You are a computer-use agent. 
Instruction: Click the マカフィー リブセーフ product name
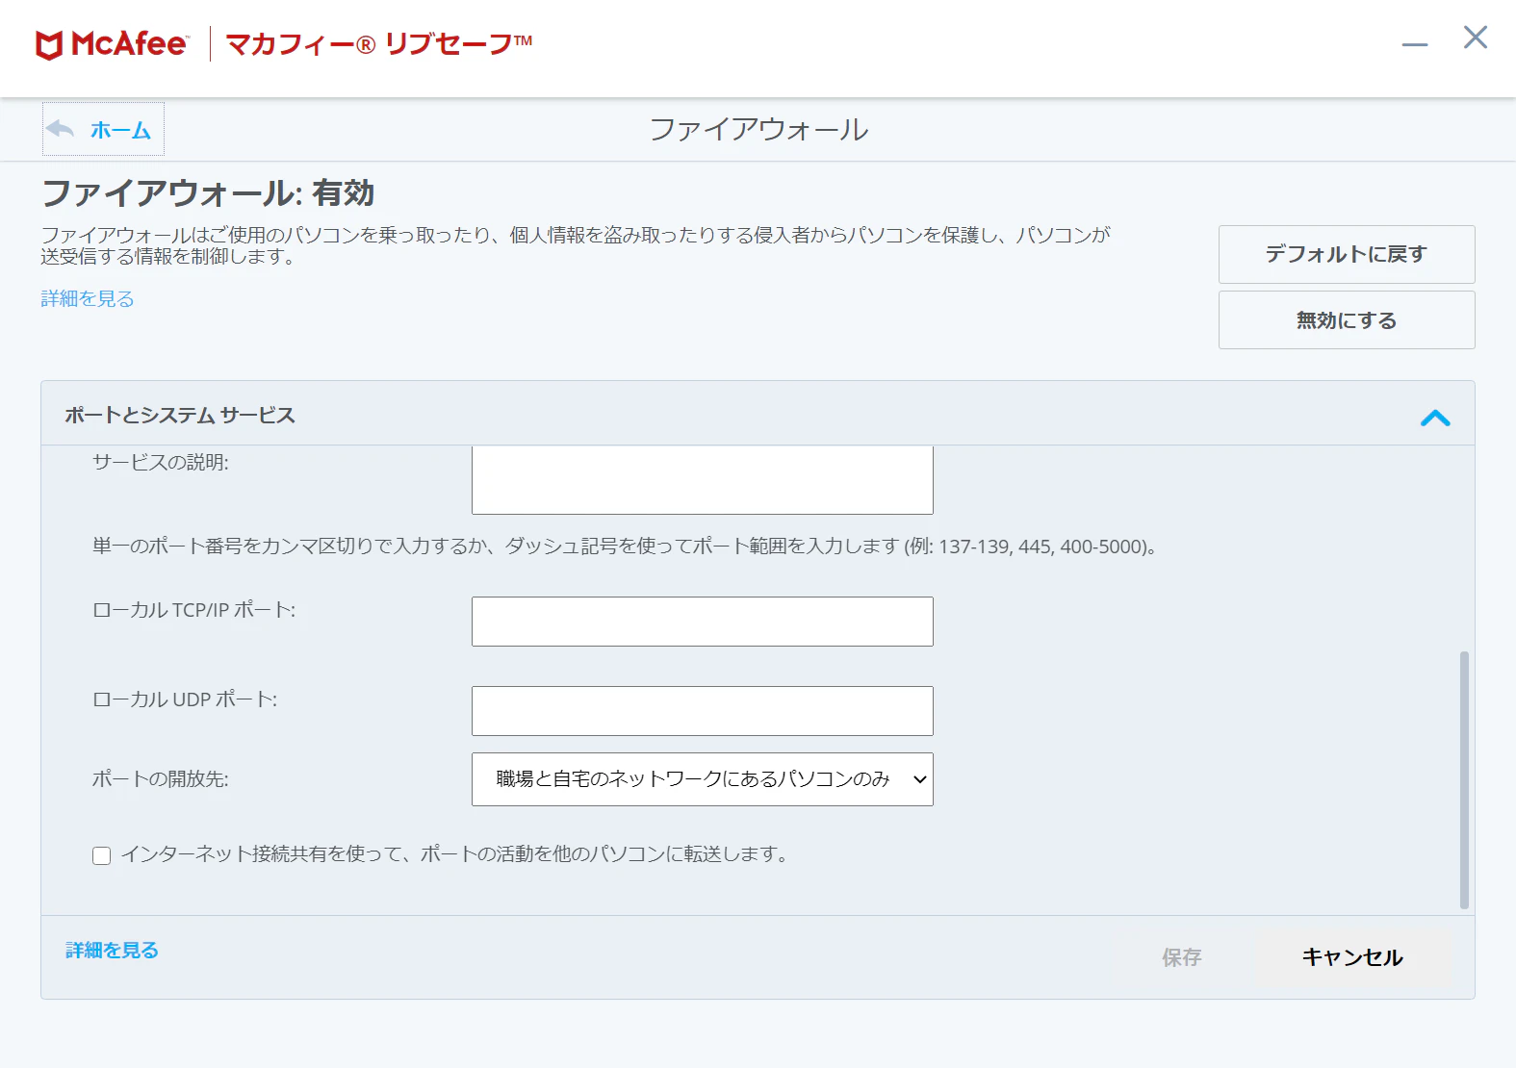pos(378,44)
